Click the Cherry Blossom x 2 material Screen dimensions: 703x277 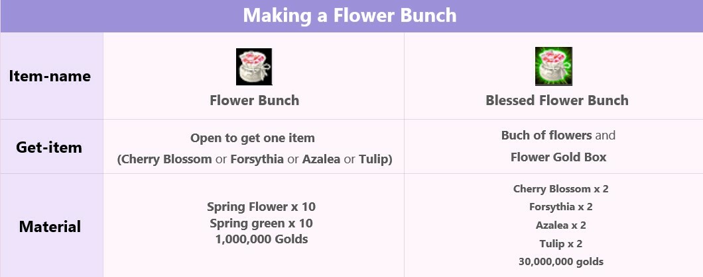point(561,189)
